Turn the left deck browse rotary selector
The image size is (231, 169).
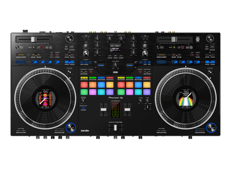click(x=69, y=38)
